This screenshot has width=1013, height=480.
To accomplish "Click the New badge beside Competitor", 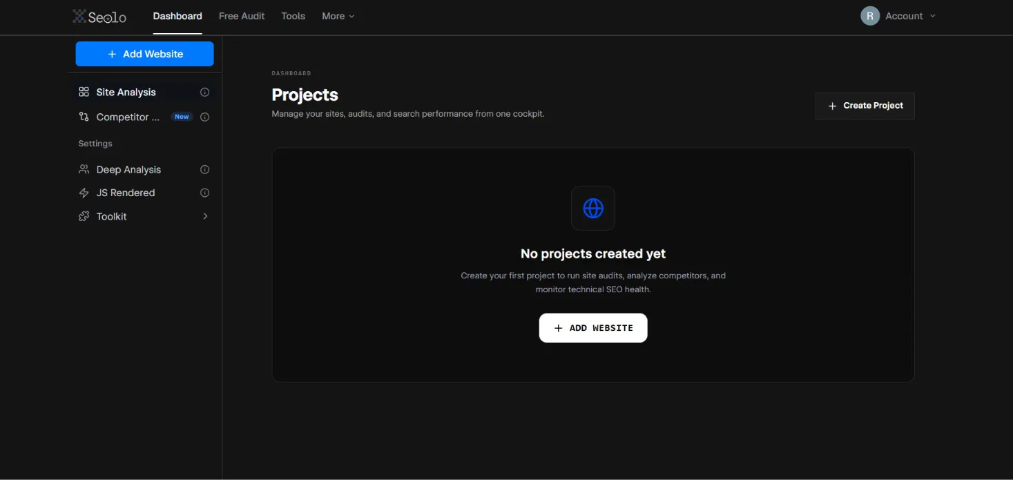I will coord(182,117).
